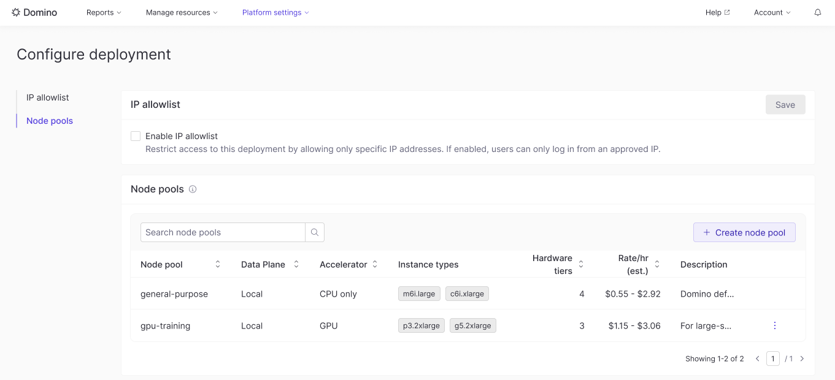The image size is (835, 380).
Task: Click the Save button
Action: [x=785, y=105]
